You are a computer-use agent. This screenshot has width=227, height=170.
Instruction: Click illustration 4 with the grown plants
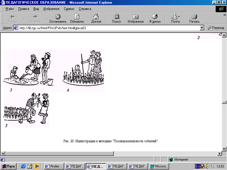[x=83, y=71]
